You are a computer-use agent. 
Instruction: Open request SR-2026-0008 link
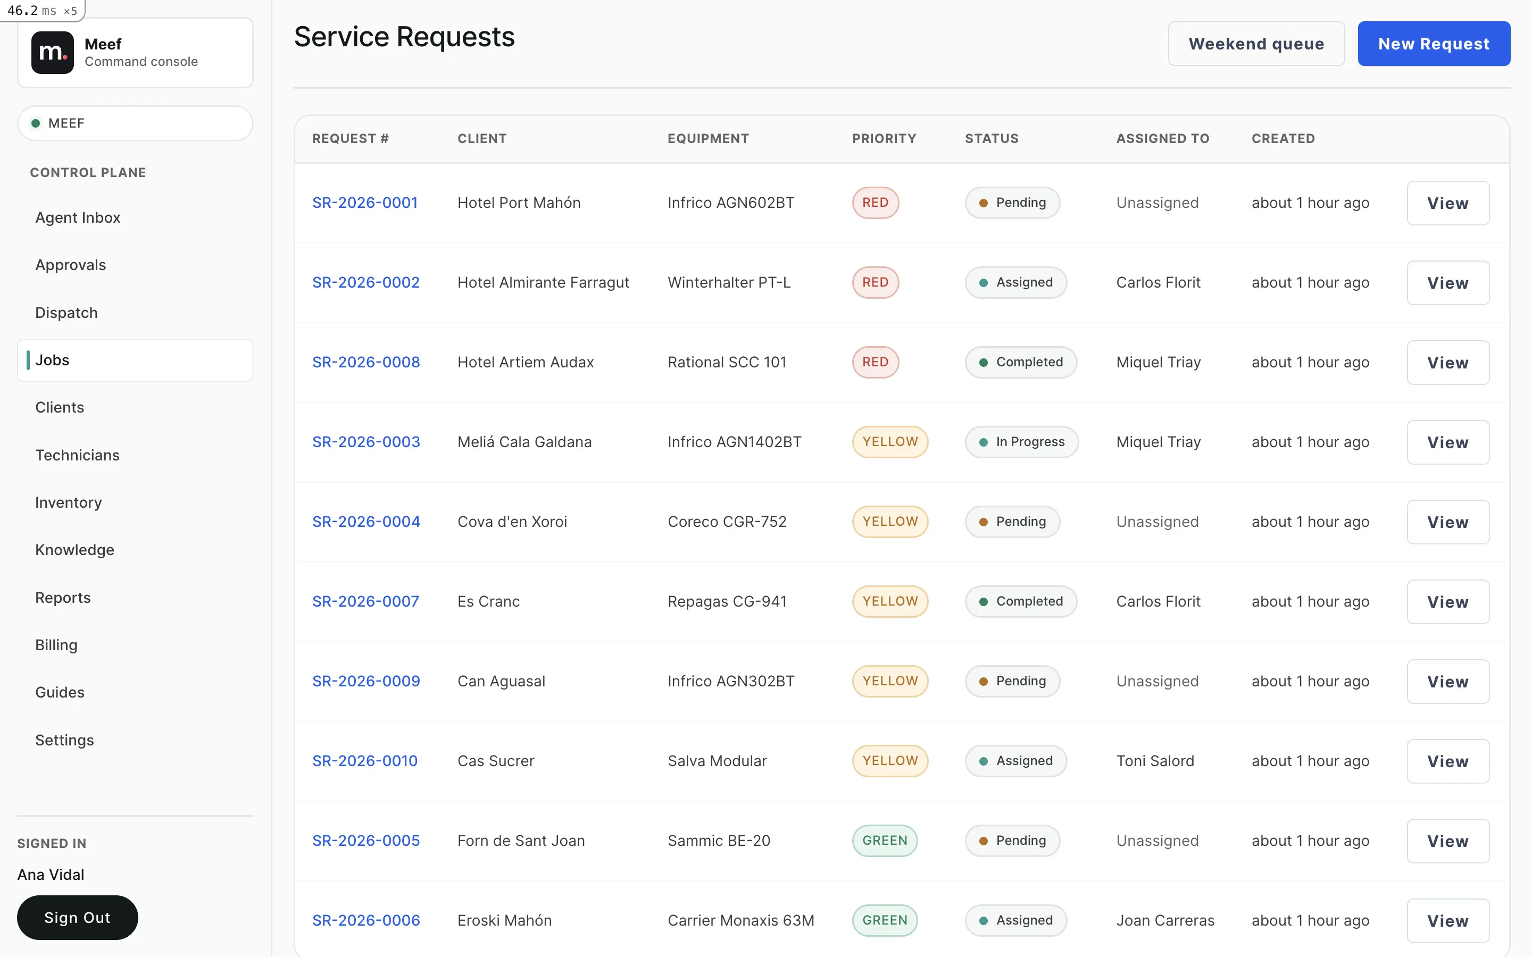tap(366, 362)
